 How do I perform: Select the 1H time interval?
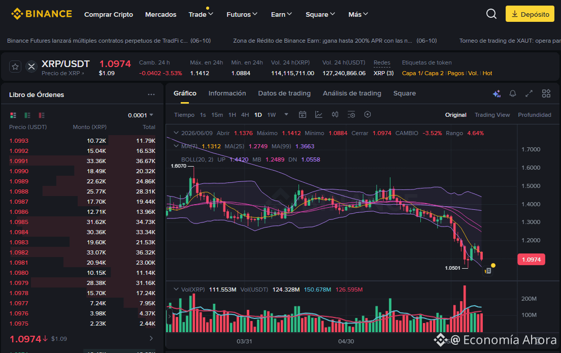coord(232,115)
